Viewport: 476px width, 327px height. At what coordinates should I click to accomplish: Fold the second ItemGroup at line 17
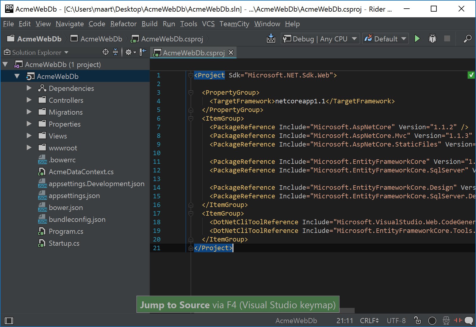[x=191, y=214]
